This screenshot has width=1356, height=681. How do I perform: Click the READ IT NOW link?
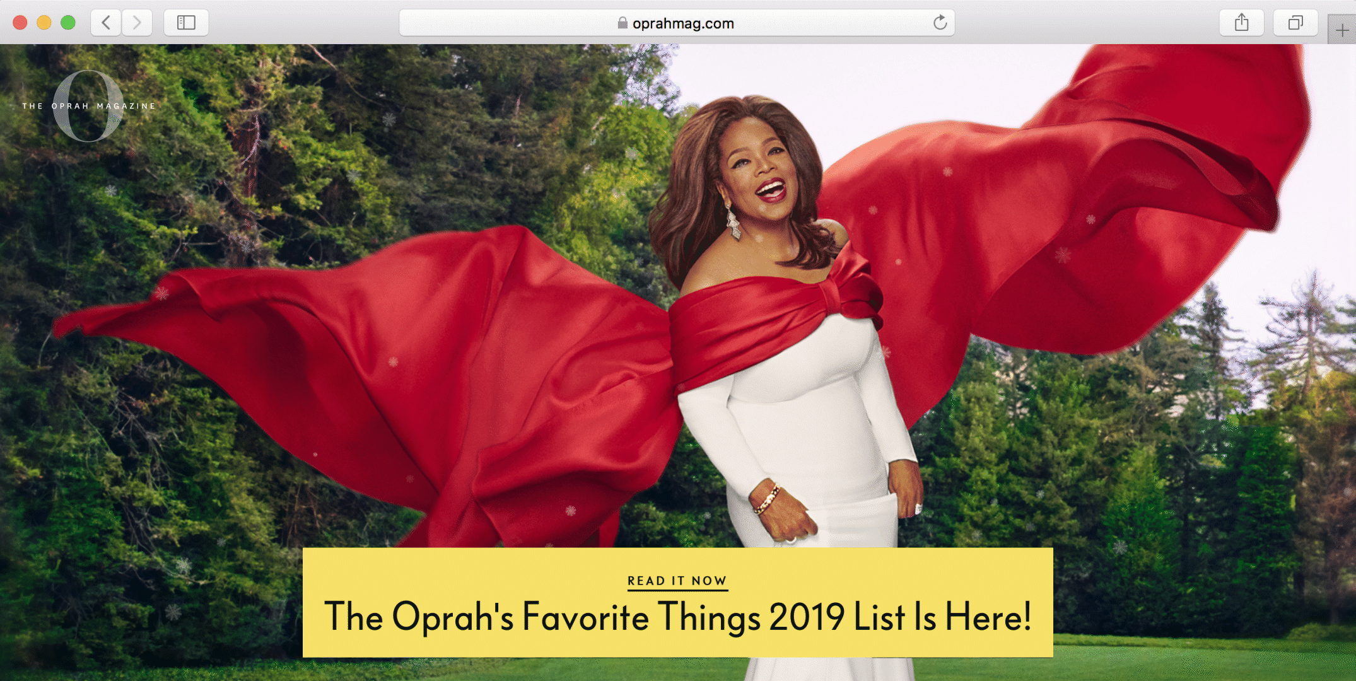(x=677, y=581)
